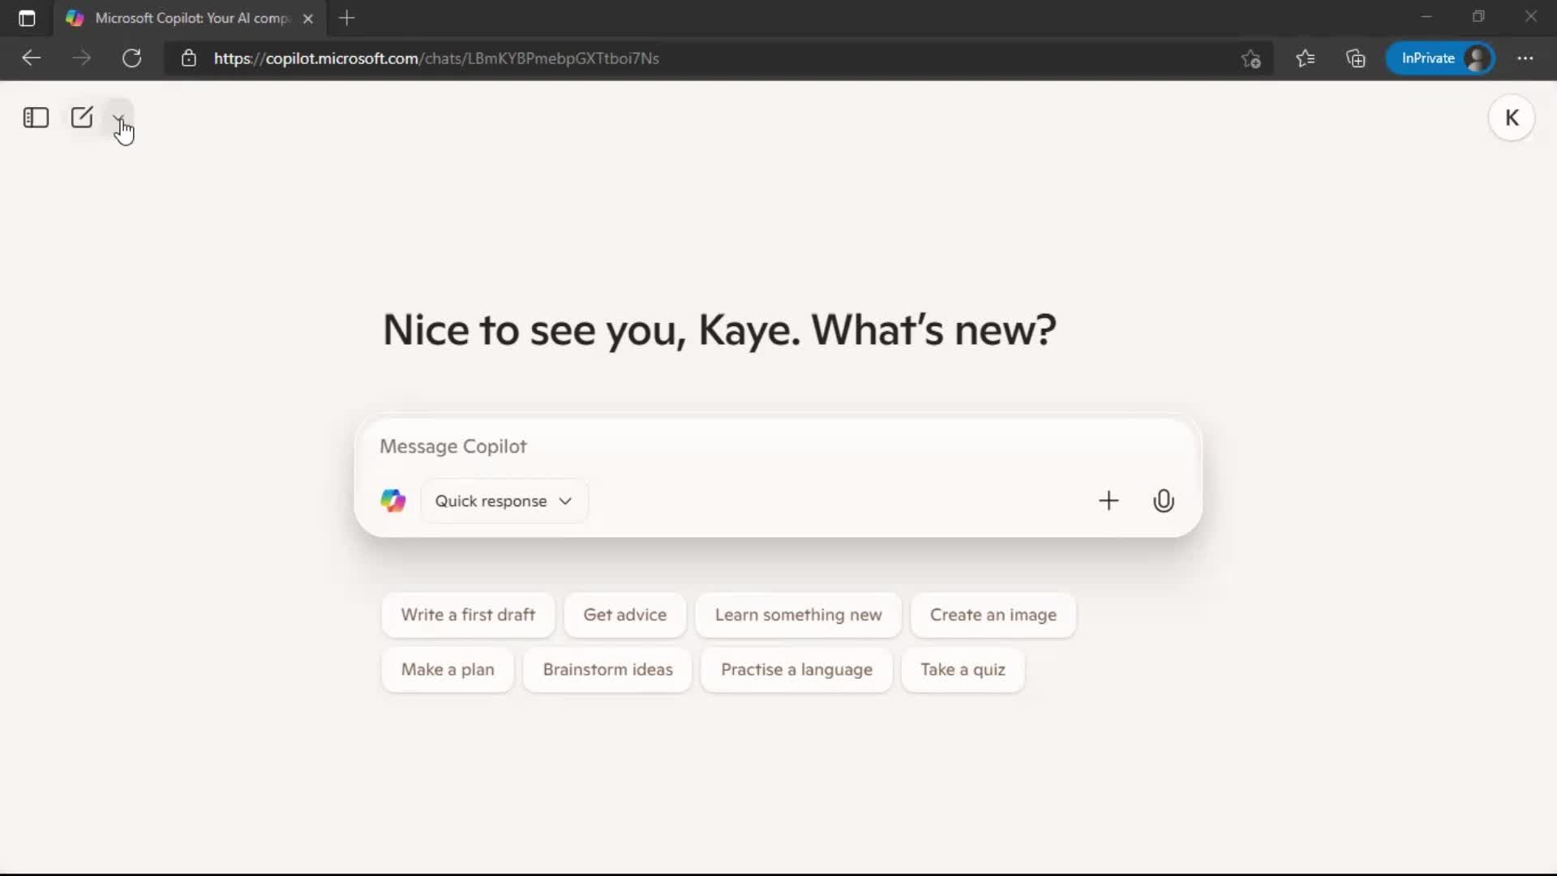This screenshot has height=876, width=1557.
Task: Refresh the Copilot page
Action: tap(131, 58)
